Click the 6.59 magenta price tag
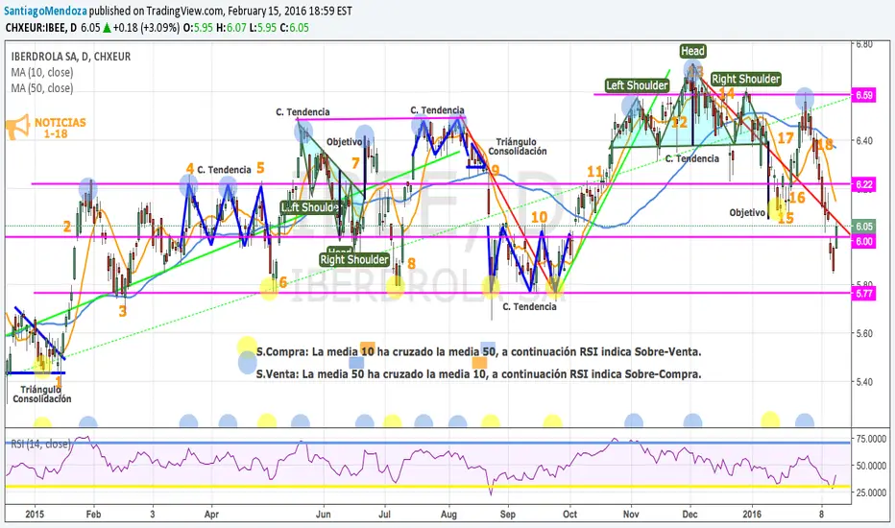The height and width of the screenshot is (528, 895). 863,95
